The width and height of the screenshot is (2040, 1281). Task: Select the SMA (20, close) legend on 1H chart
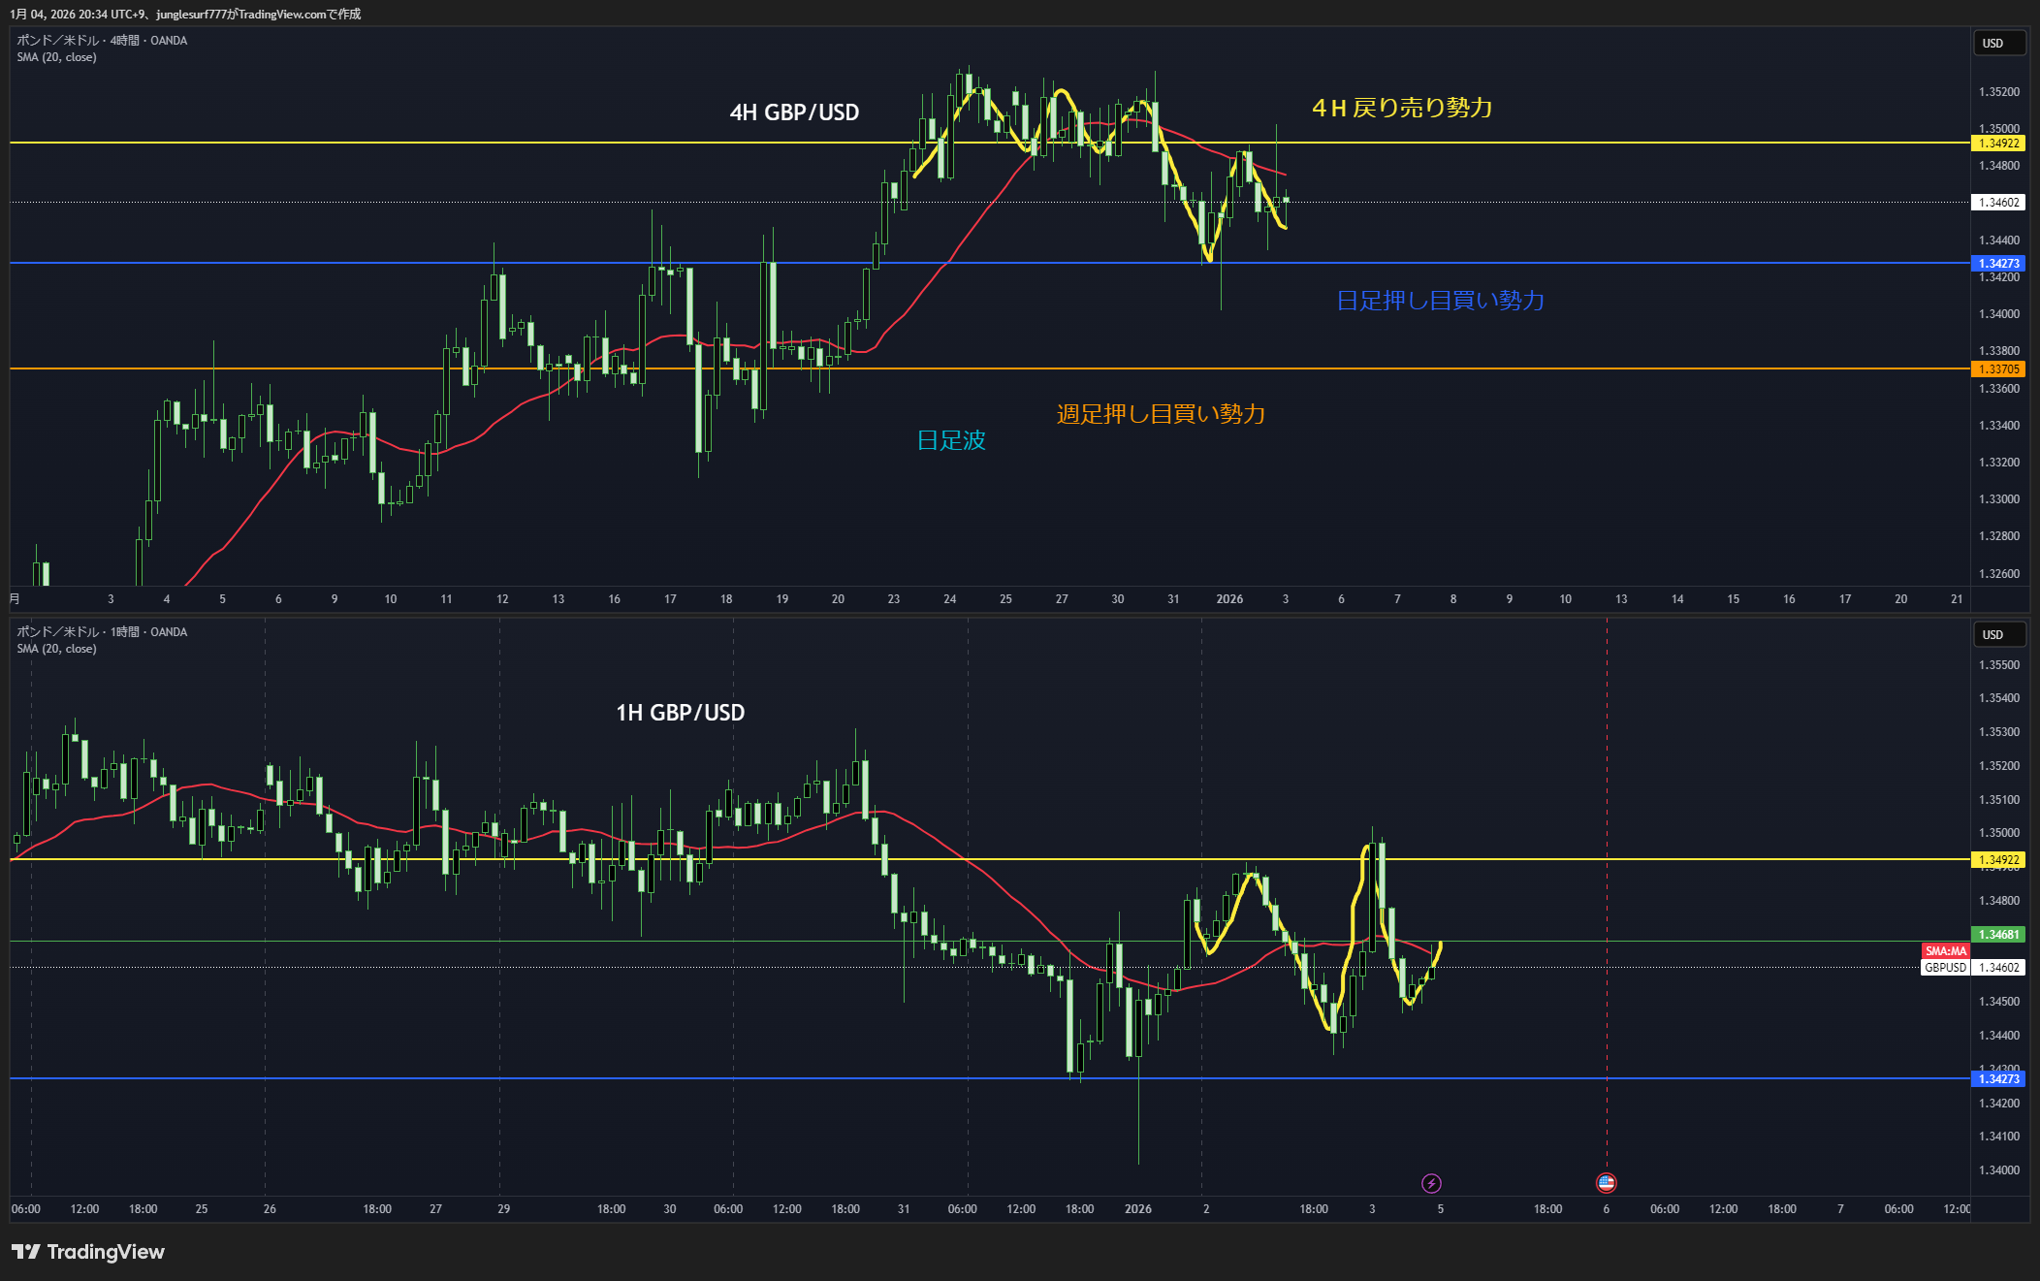(56, 649)
